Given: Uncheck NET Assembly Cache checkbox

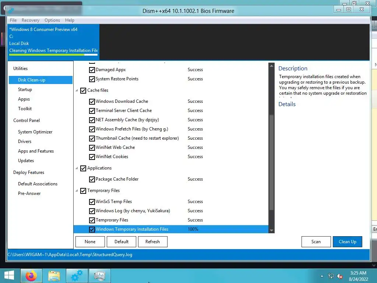Looking at the screenshot, I should pyautogui.click(x=92, y=120).
